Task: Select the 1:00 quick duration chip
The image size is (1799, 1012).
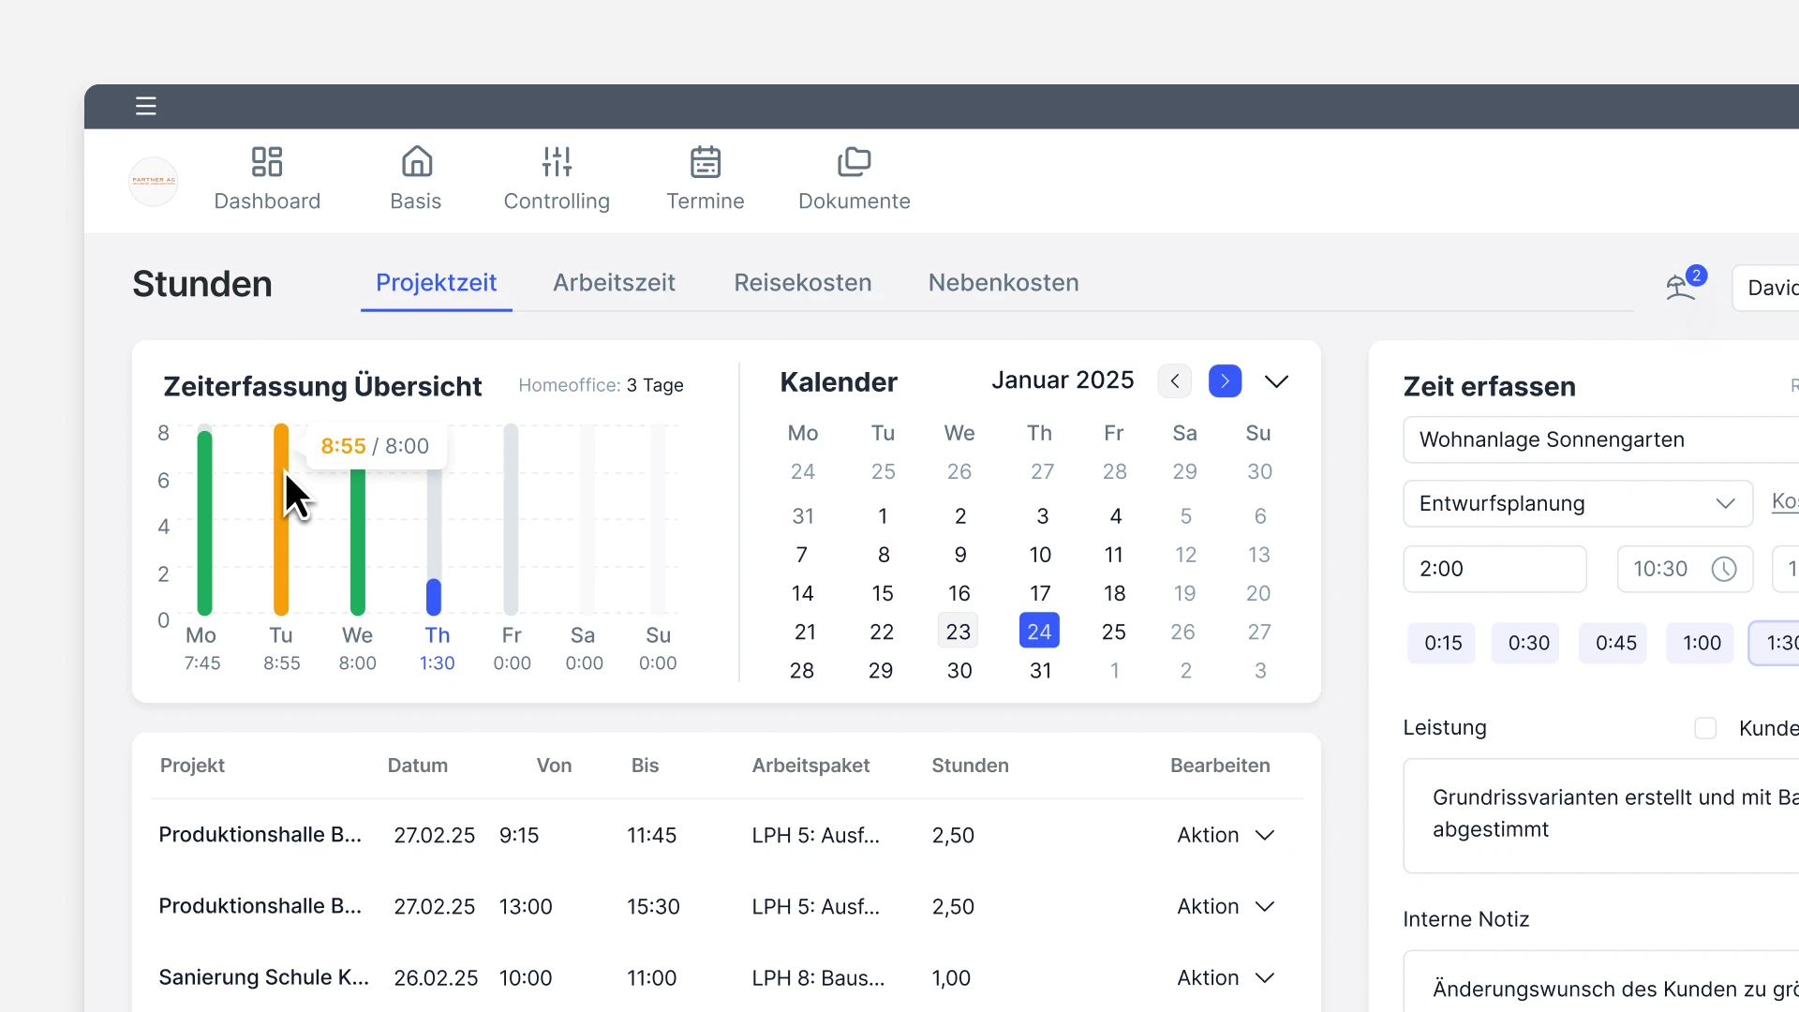Action: pos(1702,643)
